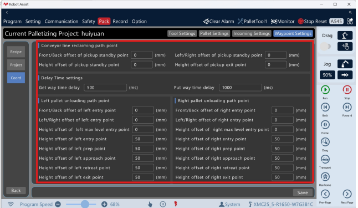Click the XMC25_5-R1650-W7G3B1C robot model label
This screenshot has width=358, height=208.
point(283,204)
